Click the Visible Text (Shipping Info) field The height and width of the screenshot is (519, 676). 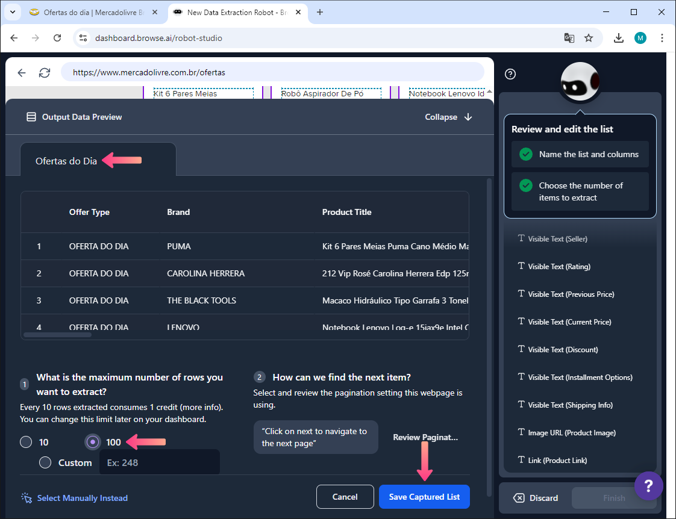(x=565, y=405)
